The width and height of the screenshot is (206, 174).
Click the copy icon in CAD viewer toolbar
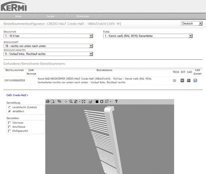click(59, 101)
